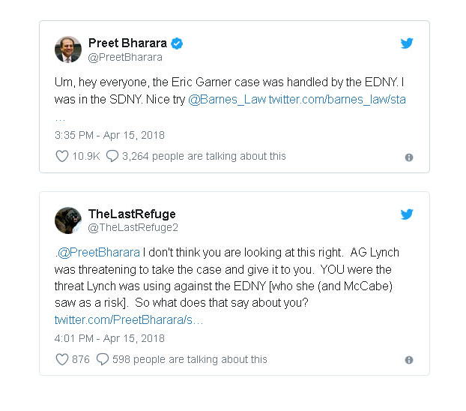
Task: Open Preet Bharara's profile photo
Action: tap(68, 49)
